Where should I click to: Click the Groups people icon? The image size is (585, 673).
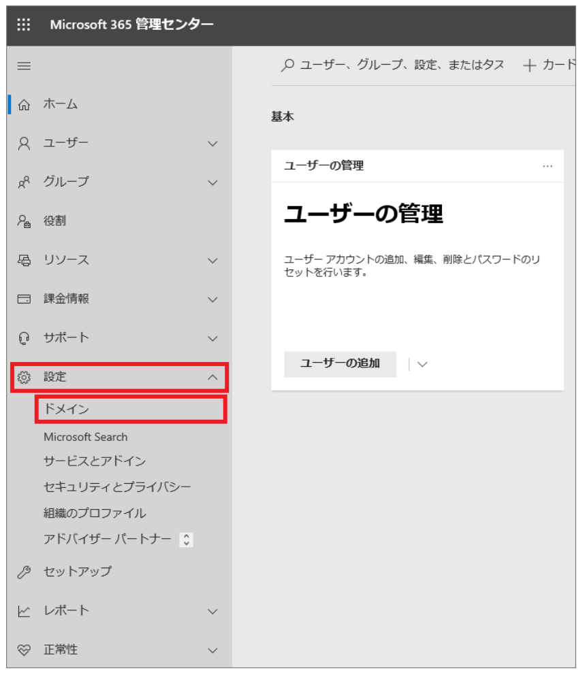(x=24, y=182)
